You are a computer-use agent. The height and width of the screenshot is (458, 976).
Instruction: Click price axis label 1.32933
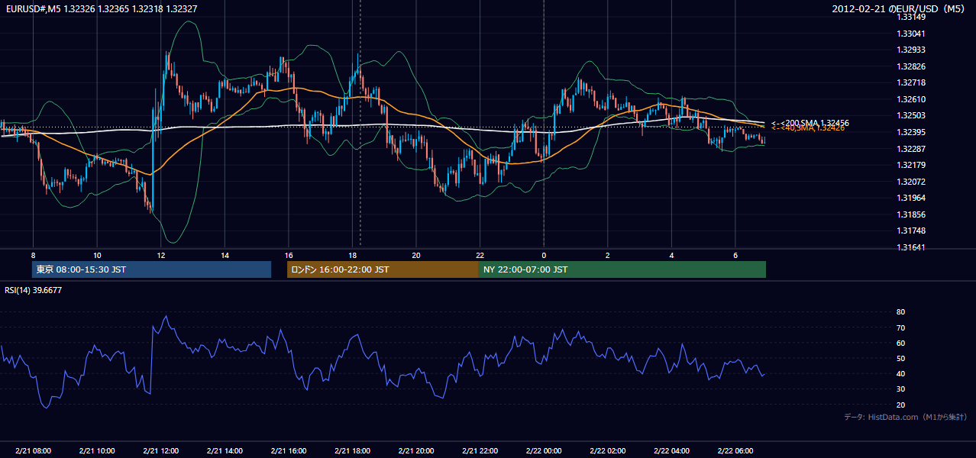(x=912, y=50)
